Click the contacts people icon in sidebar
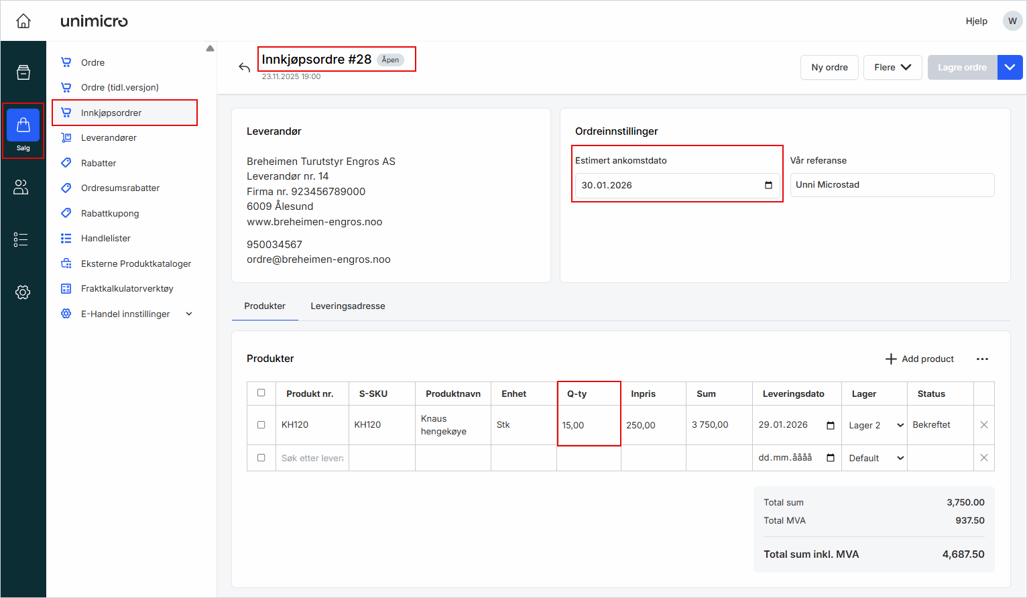Image resolution: width=1027 pixels, height=598 pixels. [21, 188]
